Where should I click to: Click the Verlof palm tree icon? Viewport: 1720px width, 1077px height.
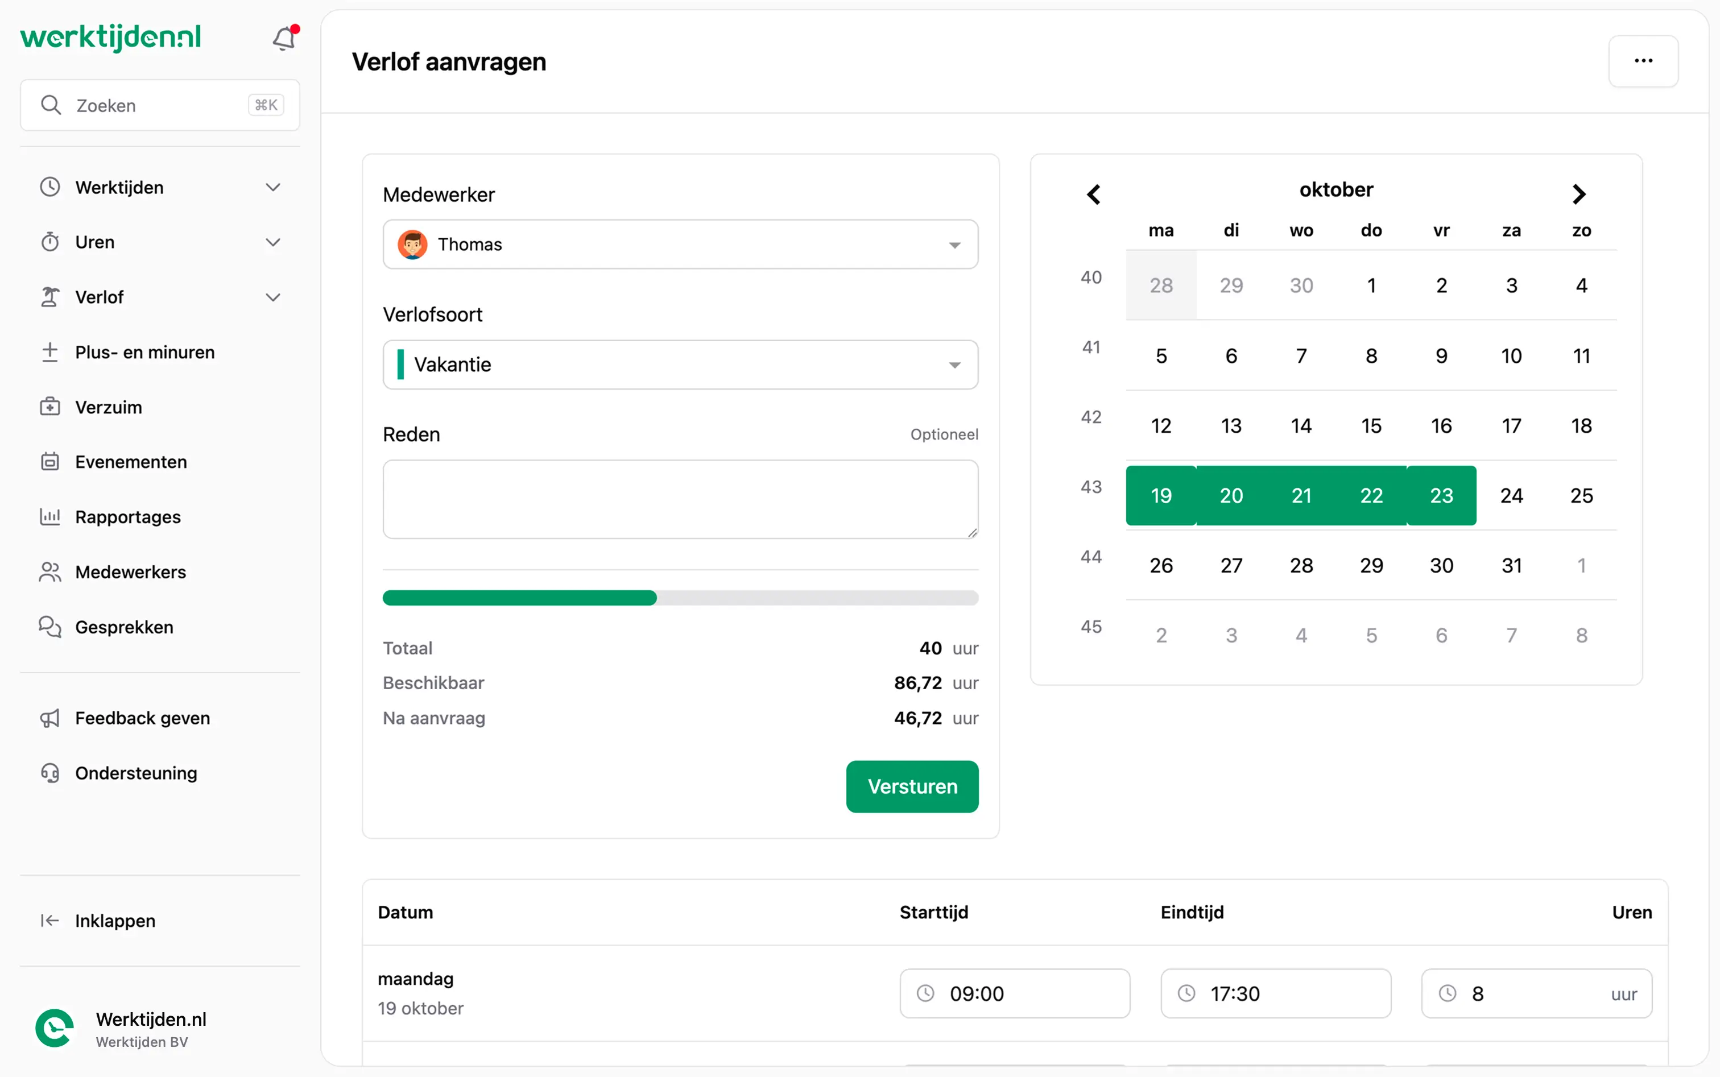tap(50, 297)
